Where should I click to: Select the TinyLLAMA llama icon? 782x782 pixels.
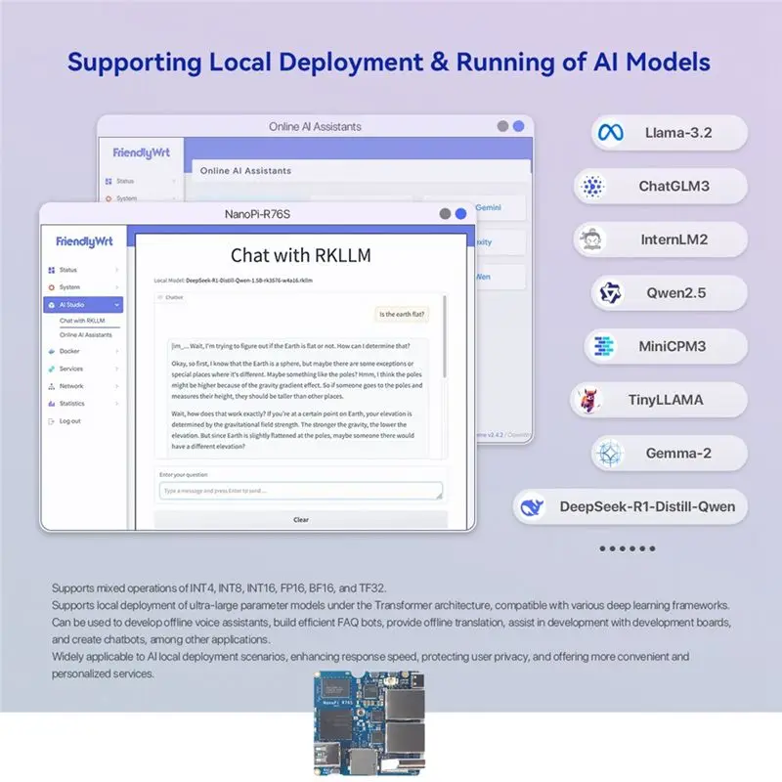tap(588, 400)
